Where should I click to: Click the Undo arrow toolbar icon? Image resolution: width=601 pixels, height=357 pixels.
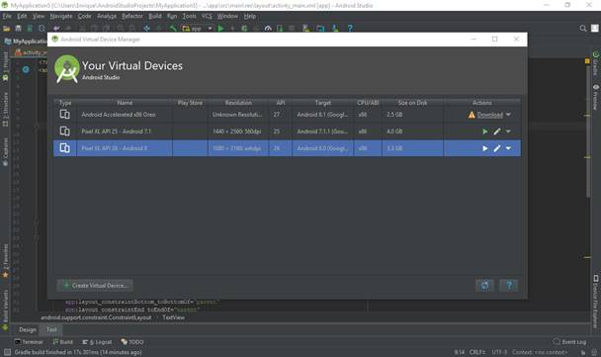56,29
